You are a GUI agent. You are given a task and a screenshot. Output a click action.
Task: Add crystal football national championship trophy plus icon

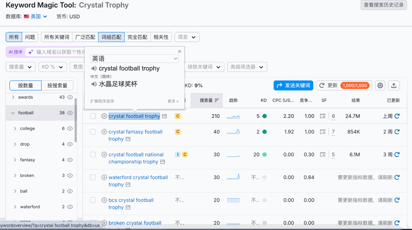tap(104, 154)
